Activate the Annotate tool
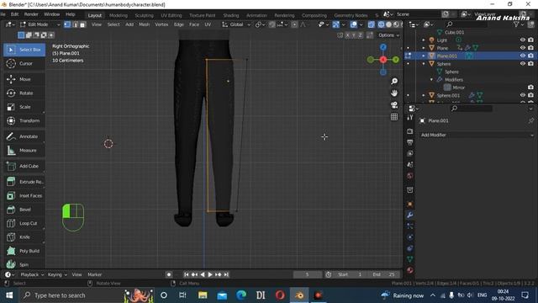 (x=24, y=136)
